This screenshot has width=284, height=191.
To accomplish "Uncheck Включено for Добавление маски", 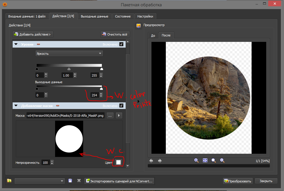I will [x=121, y=106].
